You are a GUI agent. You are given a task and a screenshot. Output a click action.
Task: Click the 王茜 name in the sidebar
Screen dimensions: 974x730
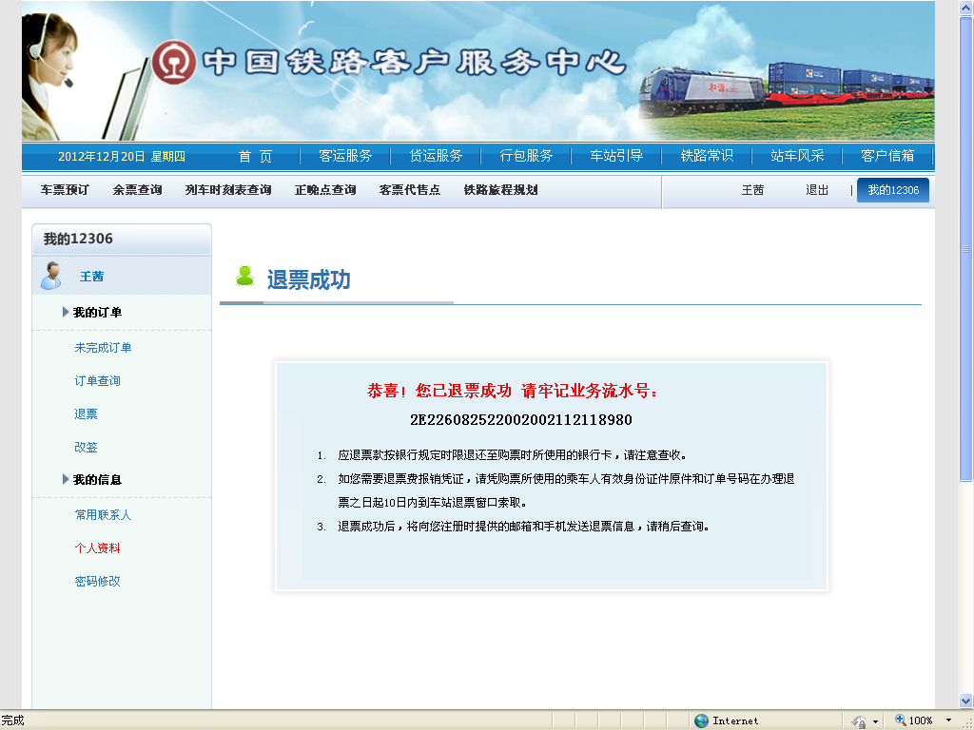tap(91, 277)
